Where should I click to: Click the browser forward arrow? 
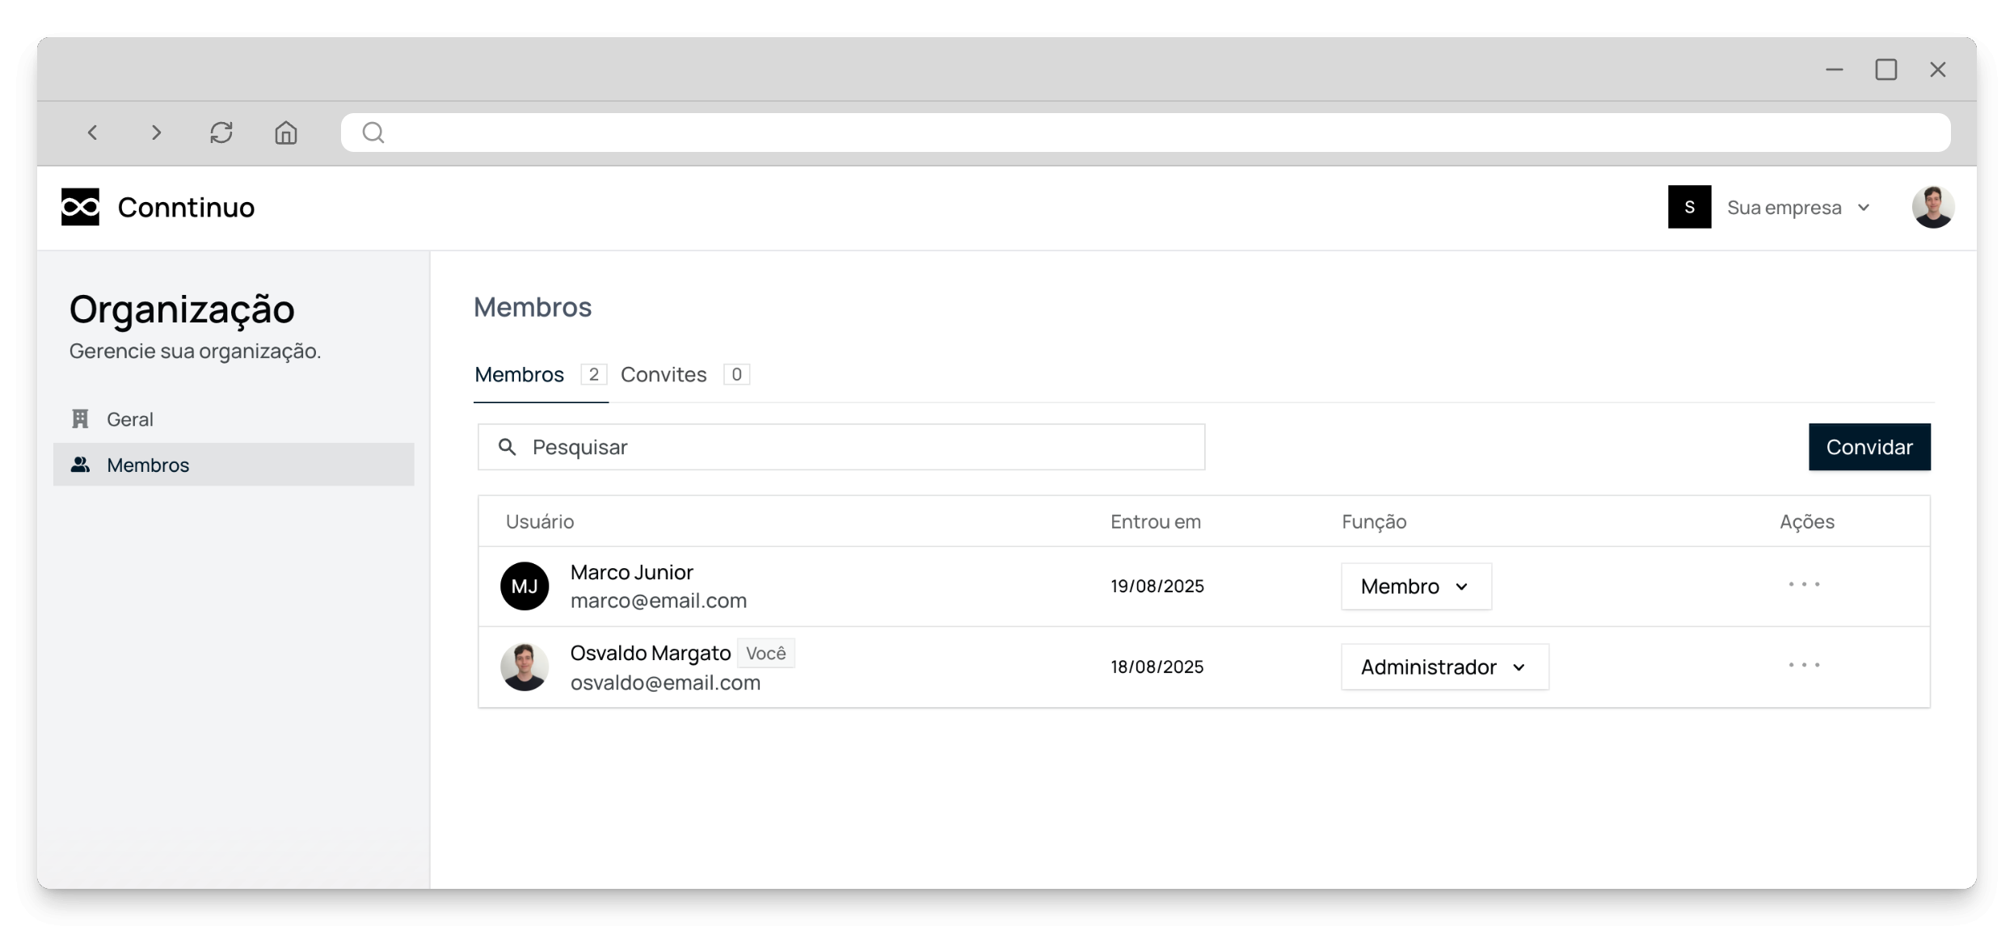(157, 133)
